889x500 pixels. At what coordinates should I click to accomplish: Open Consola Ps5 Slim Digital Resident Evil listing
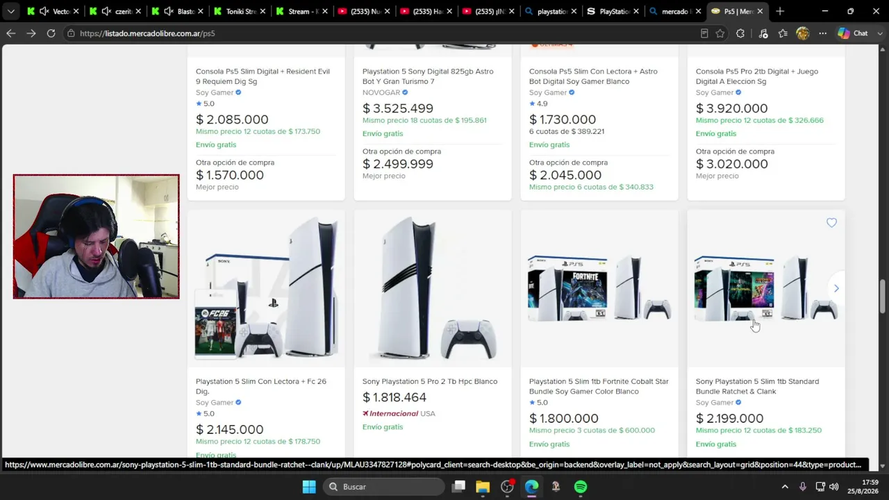pos(263,76)
